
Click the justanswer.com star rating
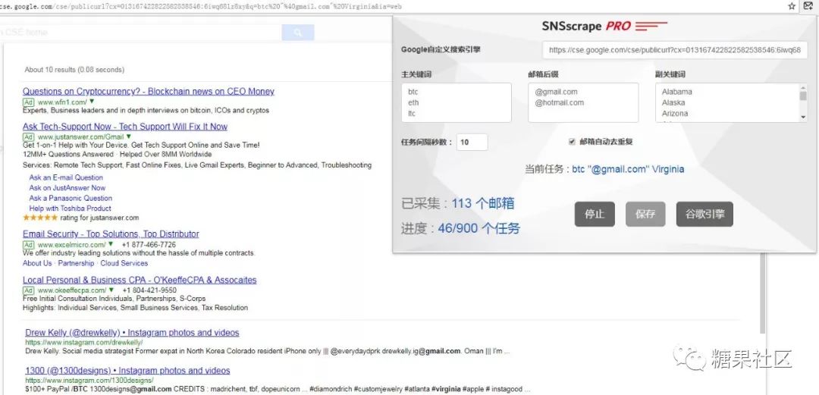click(x=40, y=218)
